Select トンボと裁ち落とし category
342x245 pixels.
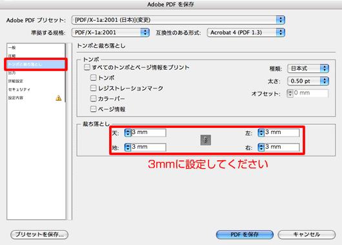36,64
